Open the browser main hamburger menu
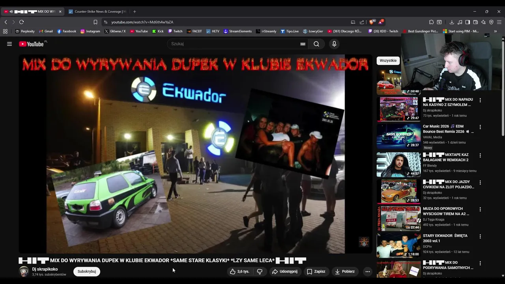The width and height of the screenshot is (505, 284). [499, 22]
